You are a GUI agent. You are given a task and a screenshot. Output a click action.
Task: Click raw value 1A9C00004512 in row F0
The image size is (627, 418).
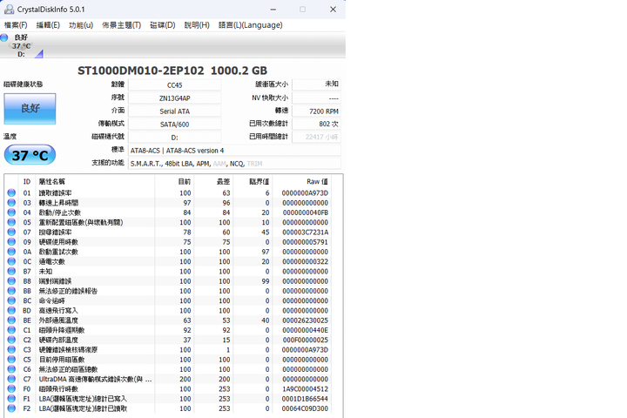305,388
